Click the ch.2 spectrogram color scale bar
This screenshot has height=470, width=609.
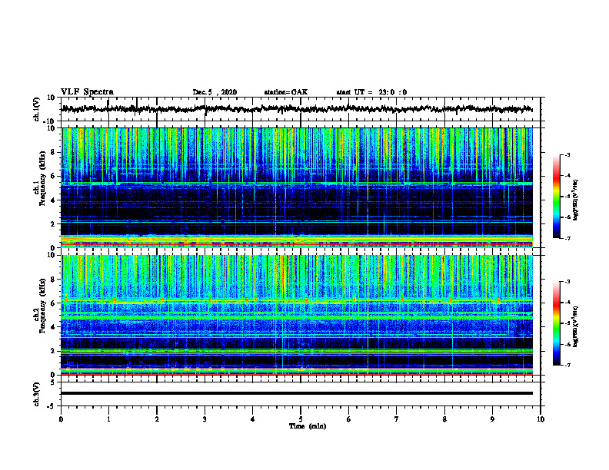(x=557, y=323)
